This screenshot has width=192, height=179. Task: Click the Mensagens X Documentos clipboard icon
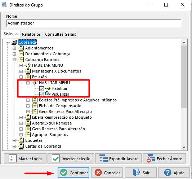pos(28,71)
